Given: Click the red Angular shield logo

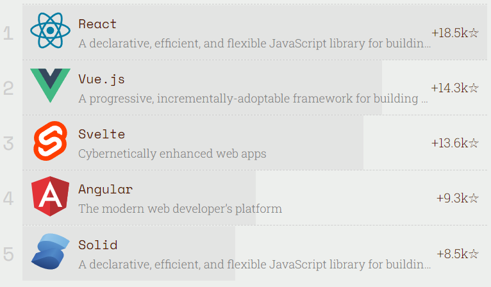Looking at the screenshot, I should 50,196.
